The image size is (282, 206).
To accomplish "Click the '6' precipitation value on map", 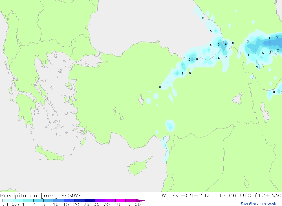I will point(226,44).
